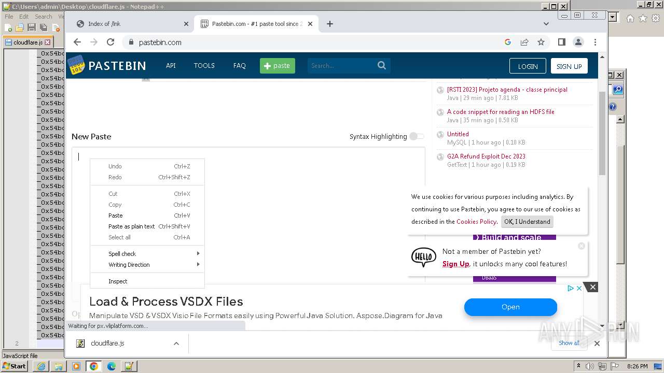Screen dimensions: 664x373
Task: Toggle Syntax Highlighting switch
Action: click(x=417, y=136)
